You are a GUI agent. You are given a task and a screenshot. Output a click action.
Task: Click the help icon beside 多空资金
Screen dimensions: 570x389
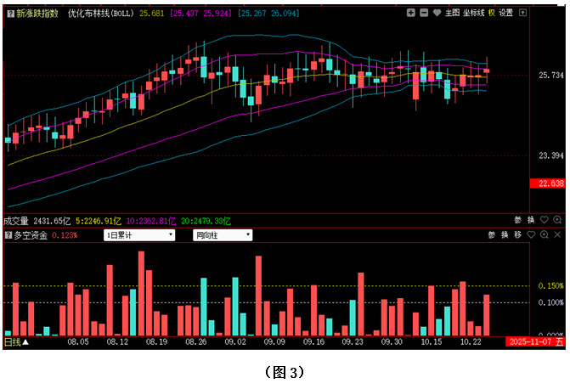[x=8, y=234]
